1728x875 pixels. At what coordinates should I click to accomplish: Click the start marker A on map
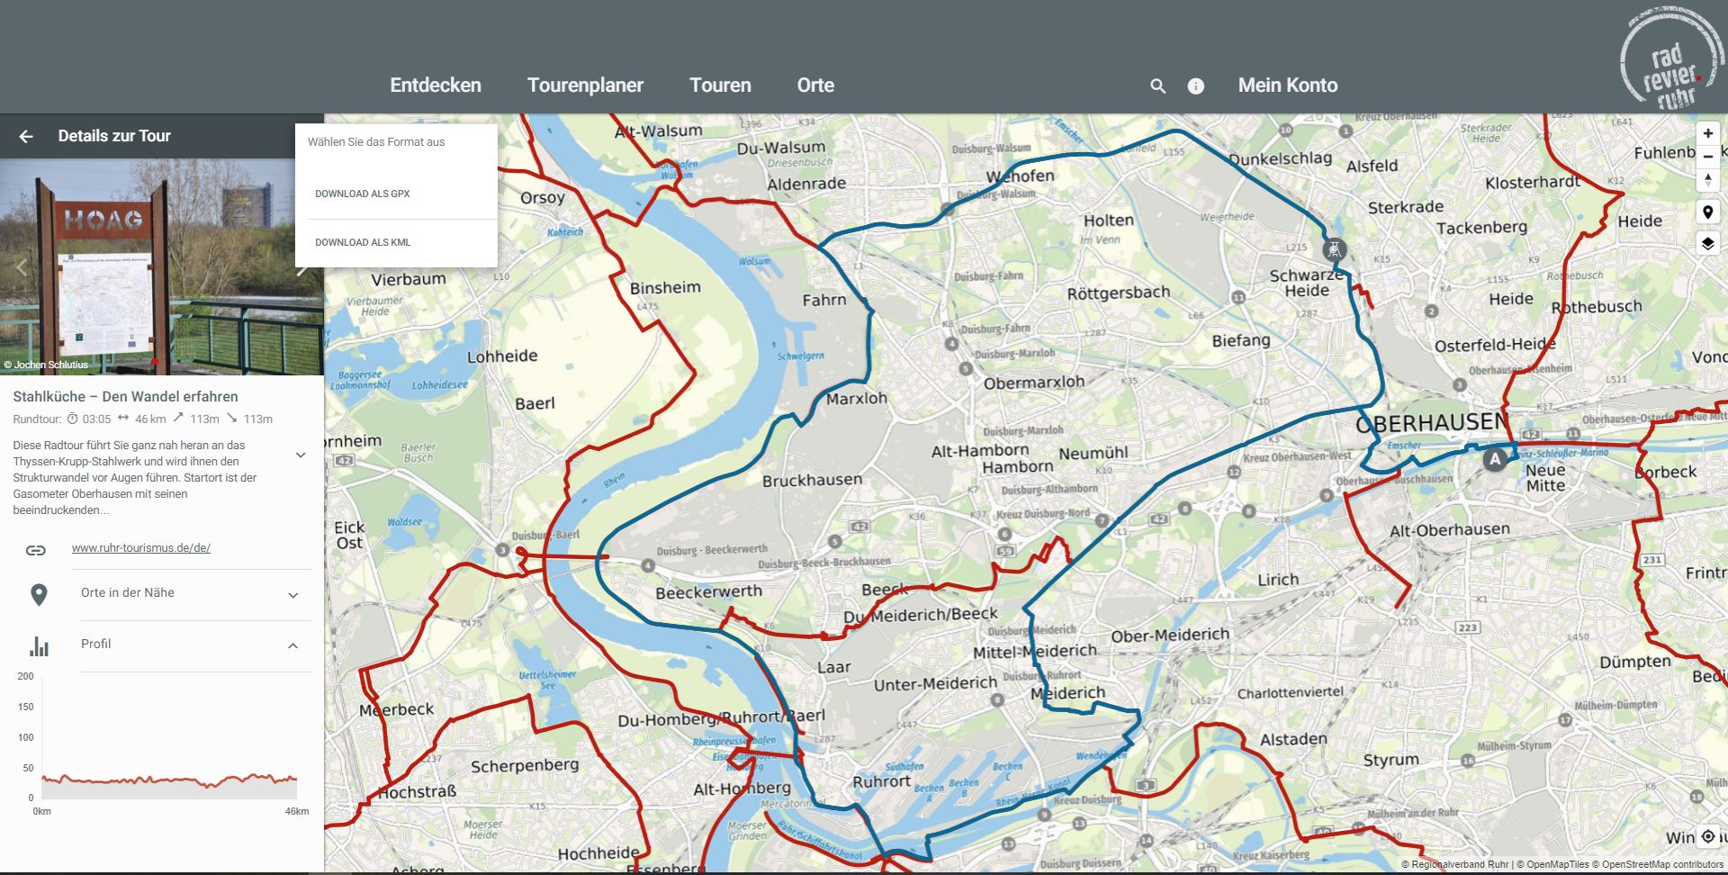tap(1495, 459)
